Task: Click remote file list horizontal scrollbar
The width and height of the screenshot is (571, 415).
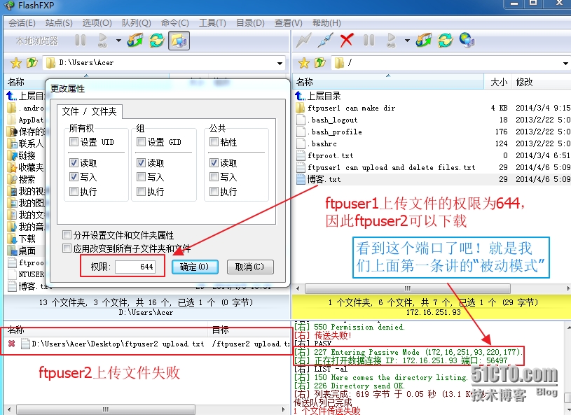Action: point(407,288)
